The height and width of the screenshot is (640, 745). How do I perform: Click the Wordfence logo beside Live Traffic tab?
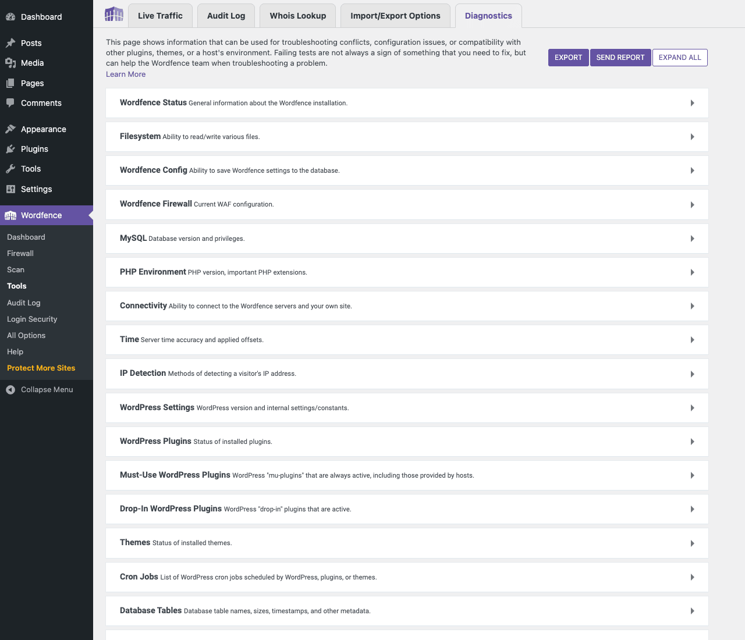point(114,15)
